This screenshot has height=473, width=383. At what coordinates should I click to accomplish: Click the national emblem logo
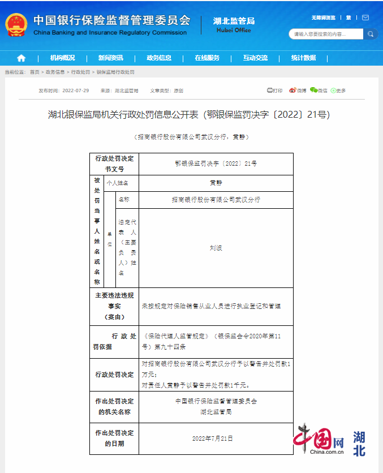click(x=16, y=25)
